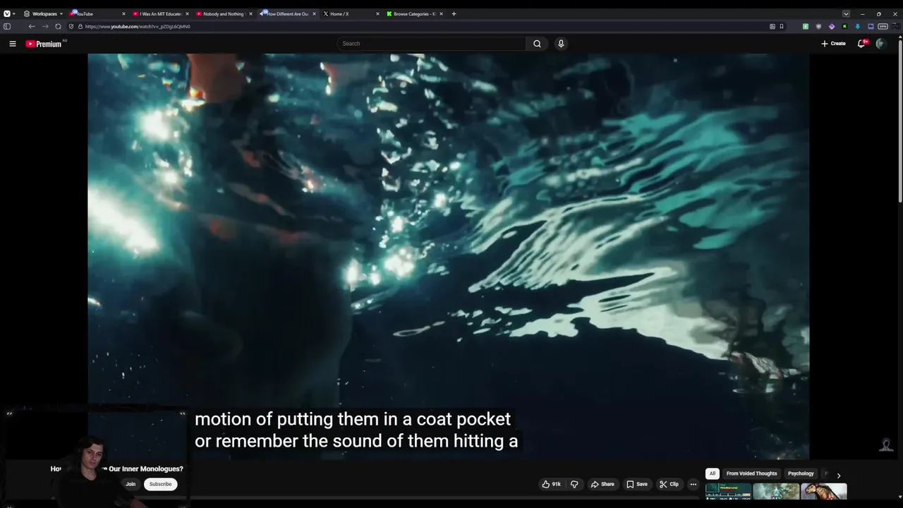Switch to the 'Home / X' tab

coord(350,13)
